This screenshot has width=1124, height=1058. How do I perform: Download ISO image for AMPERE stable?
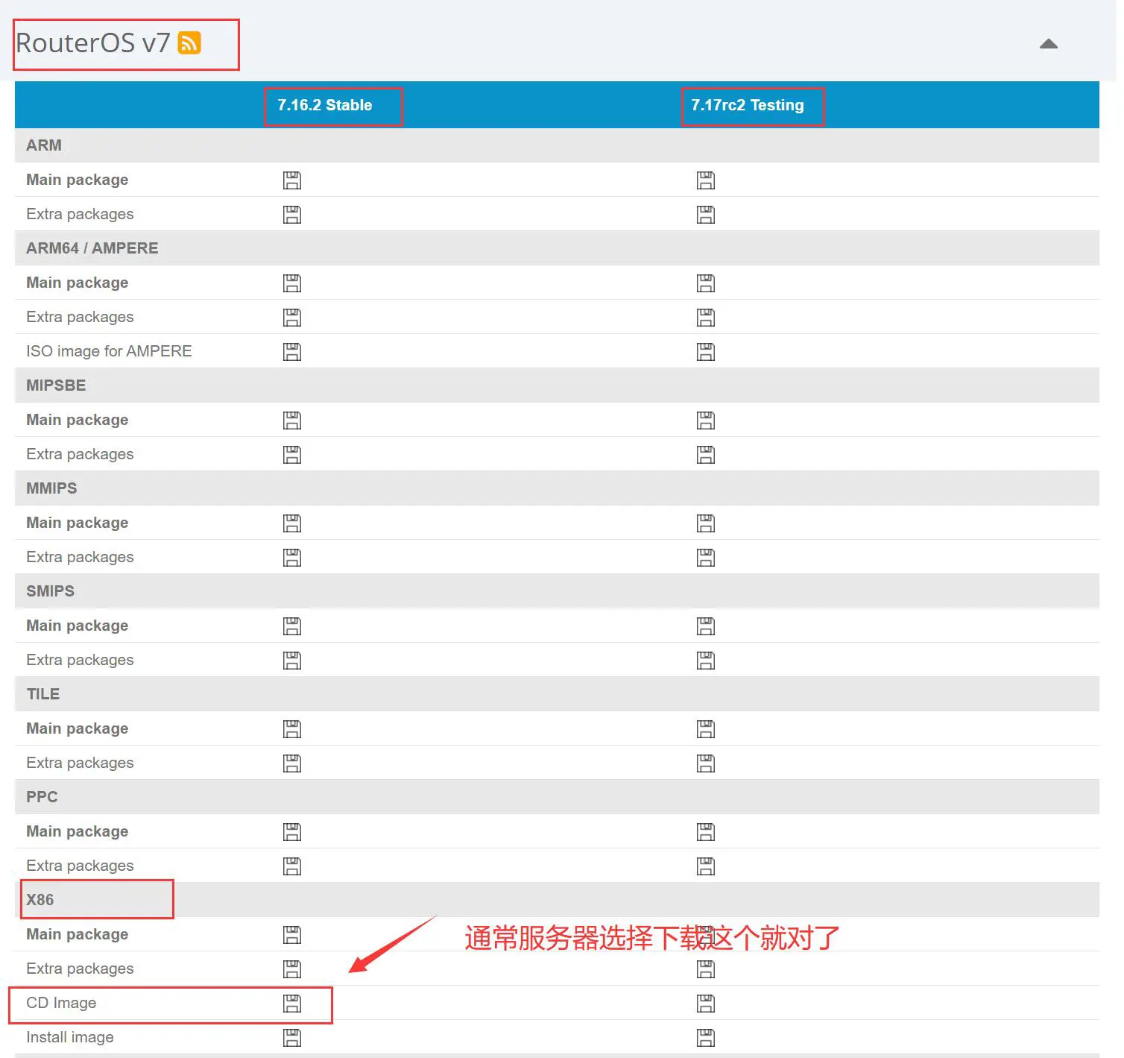pos(292,352)
